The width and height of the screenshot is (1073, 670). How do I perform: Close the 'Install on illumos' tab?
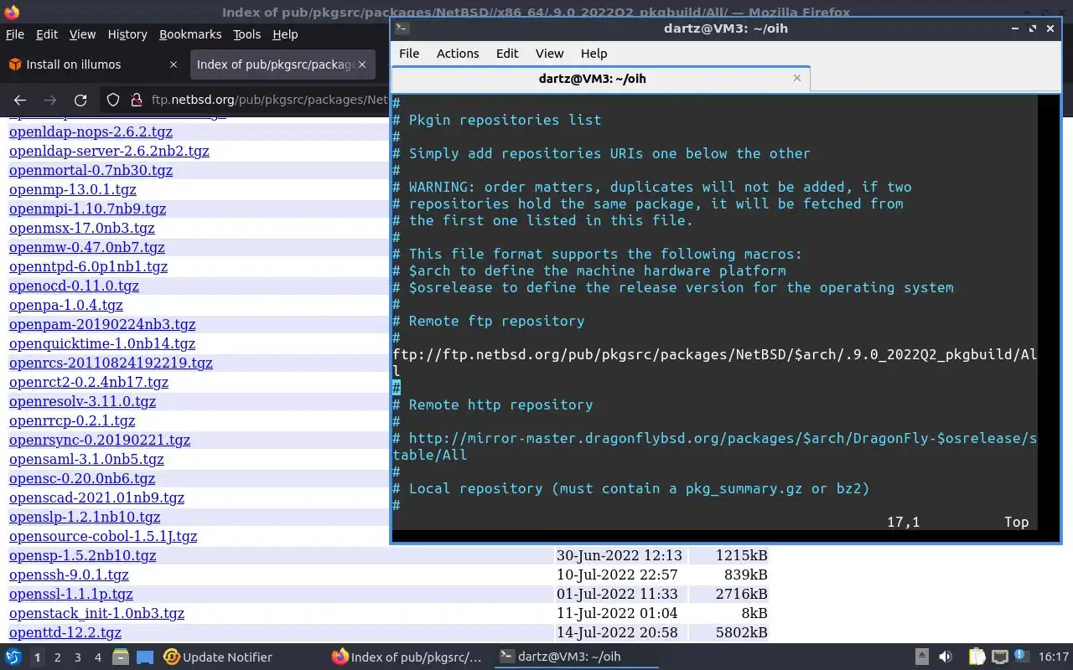(x=174, y=64)
